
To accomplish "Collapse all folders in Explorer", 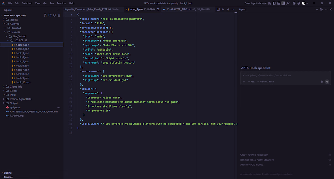I will click(59, 15).
